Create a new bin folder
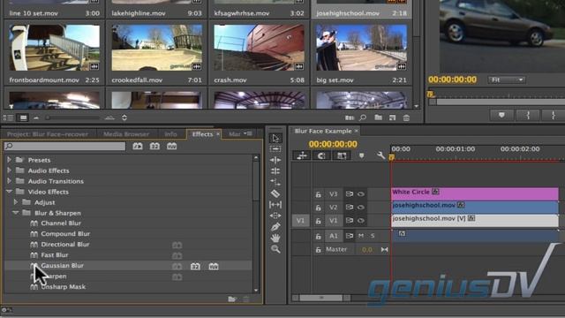This screenshot has height=318, width=565. (378, 117)
